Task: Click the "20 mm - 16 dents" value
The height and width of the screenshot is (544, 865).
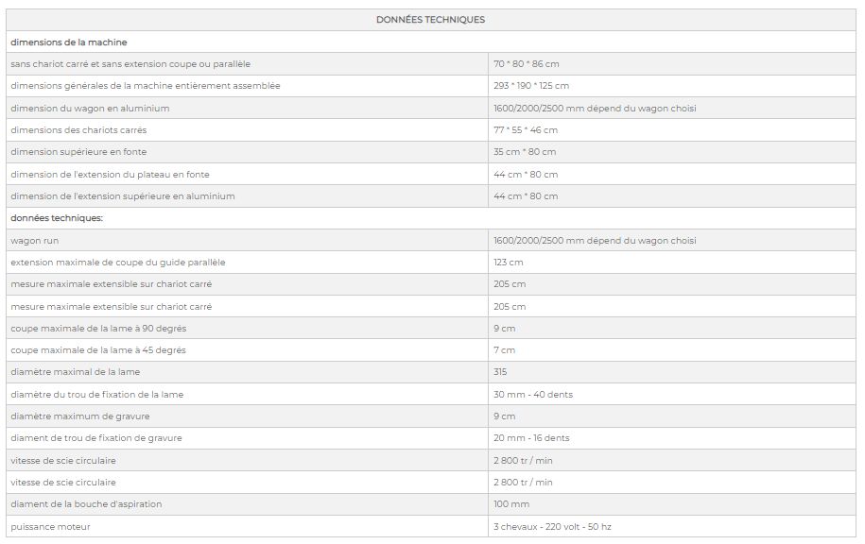Action: pos(531,438)
